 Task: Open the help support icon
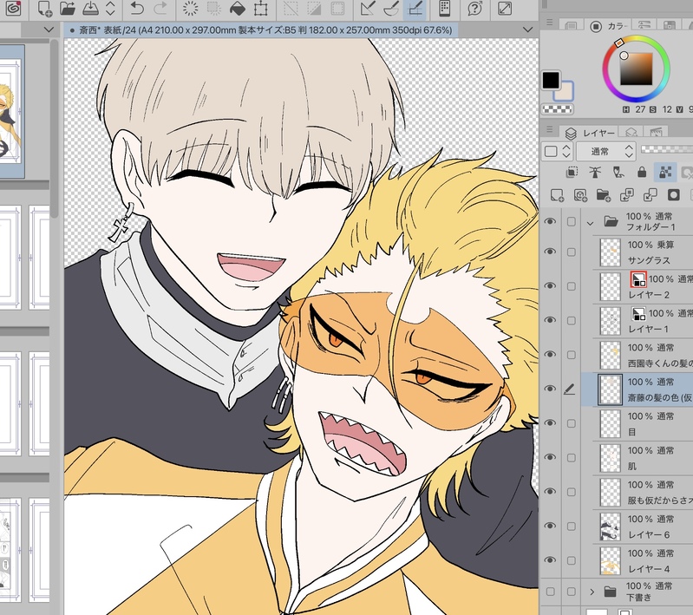coord(474,9)
